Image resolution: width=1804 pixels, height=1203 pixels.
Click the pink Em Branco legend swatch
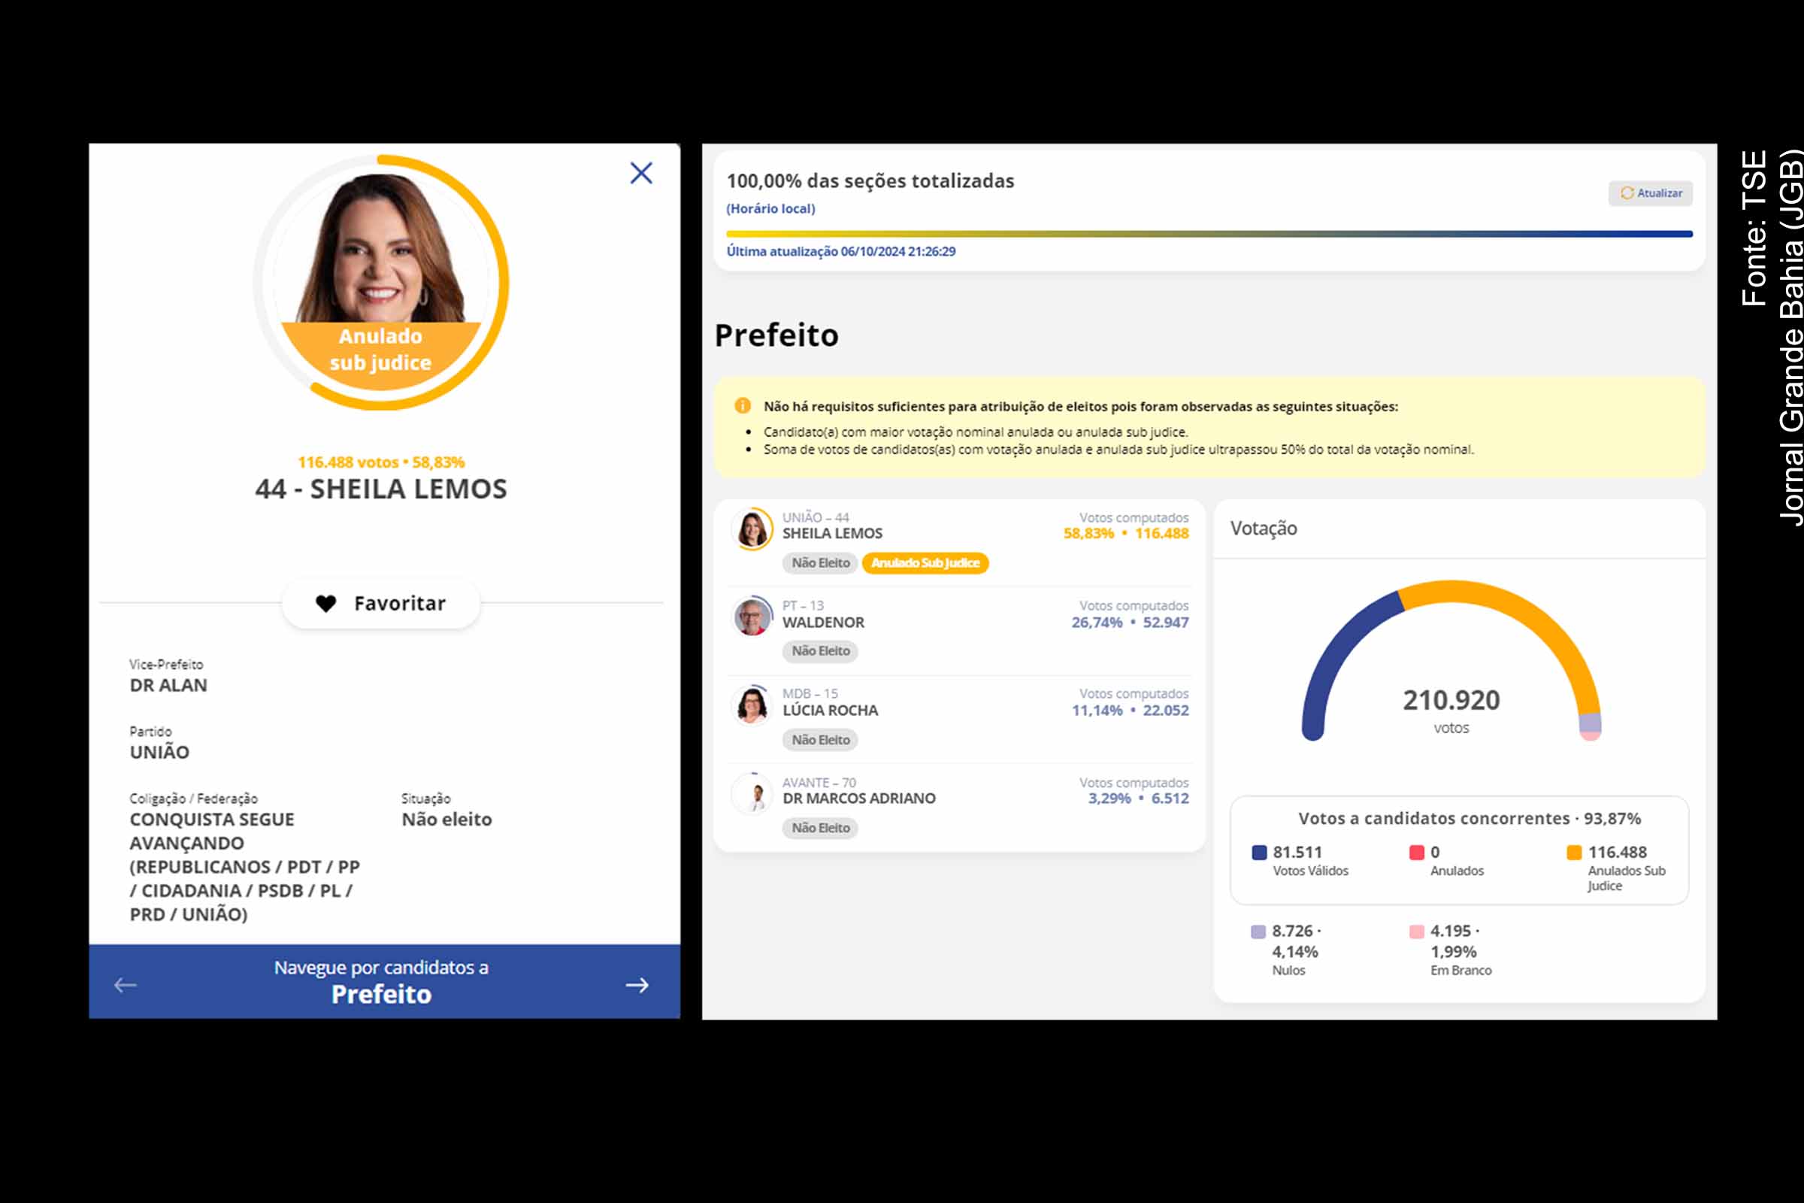[1417, 932]
